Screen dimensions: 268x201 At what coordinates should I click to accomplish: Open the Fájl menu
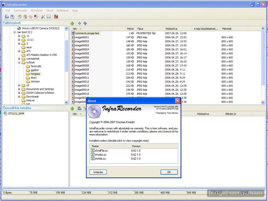coord(8,10)
